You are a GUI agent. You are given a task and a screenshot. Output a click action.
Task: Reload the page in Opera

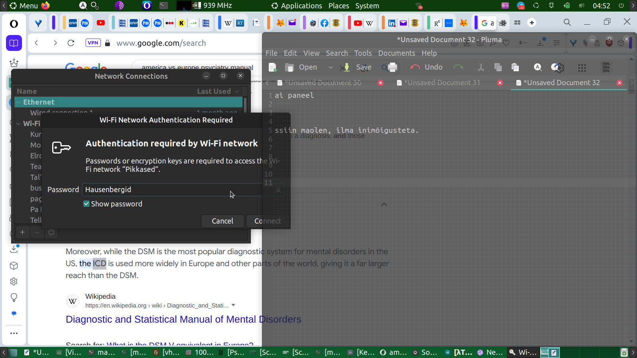[71, 43]
